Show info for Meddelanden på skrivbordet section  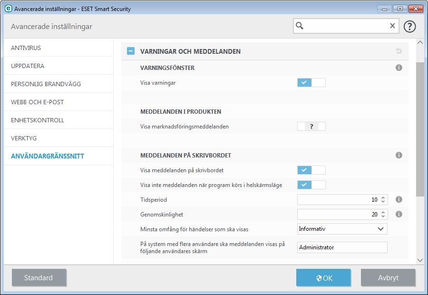coord(399,155)
